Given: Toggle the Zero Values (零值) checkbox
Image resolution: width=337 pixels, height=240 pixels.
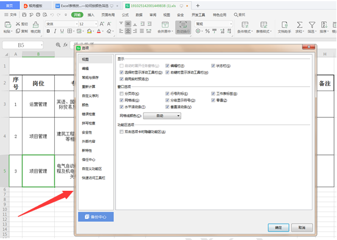Looking at the screenshot, I should (213, 100).
